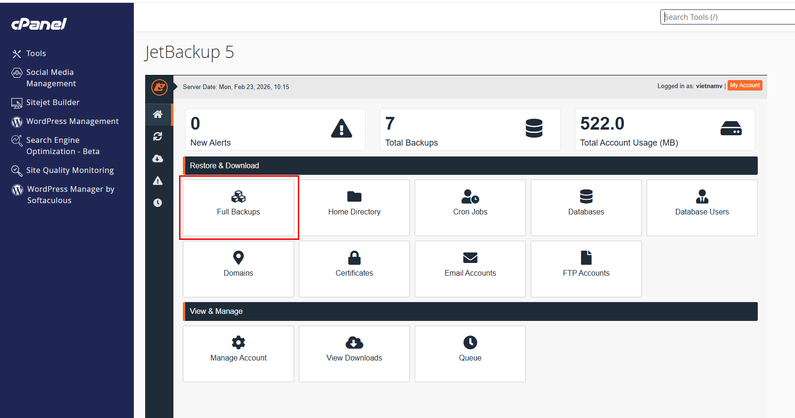The width and height of the screenshot is (795, 418).
Task: Click the Sitejet Builder monitor icon
Action: pos(16,103)
